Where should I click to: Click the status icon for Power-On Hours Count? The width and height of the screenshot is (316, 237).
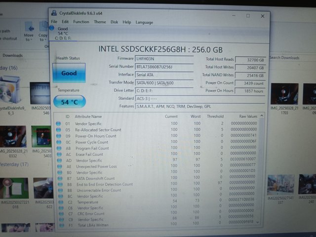pos(59,136)
